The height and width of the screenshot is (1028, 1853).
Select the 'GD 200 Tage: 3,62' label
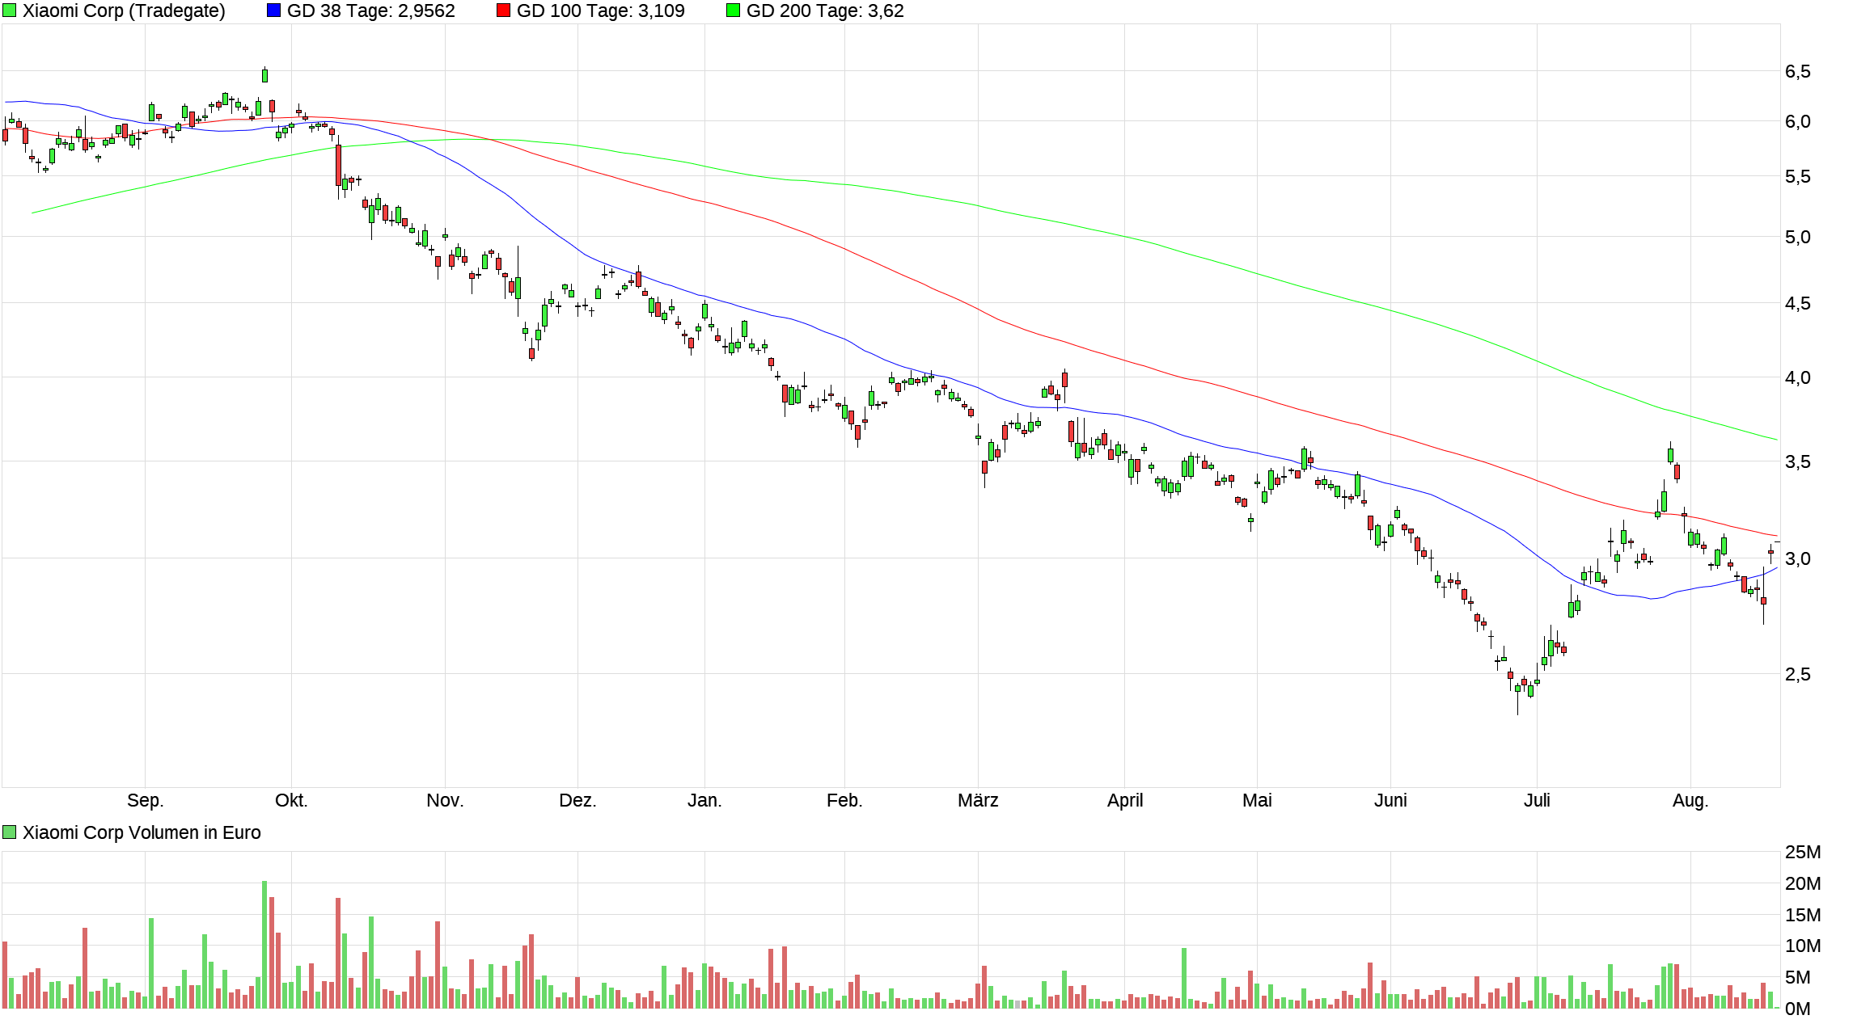(825, 11)
